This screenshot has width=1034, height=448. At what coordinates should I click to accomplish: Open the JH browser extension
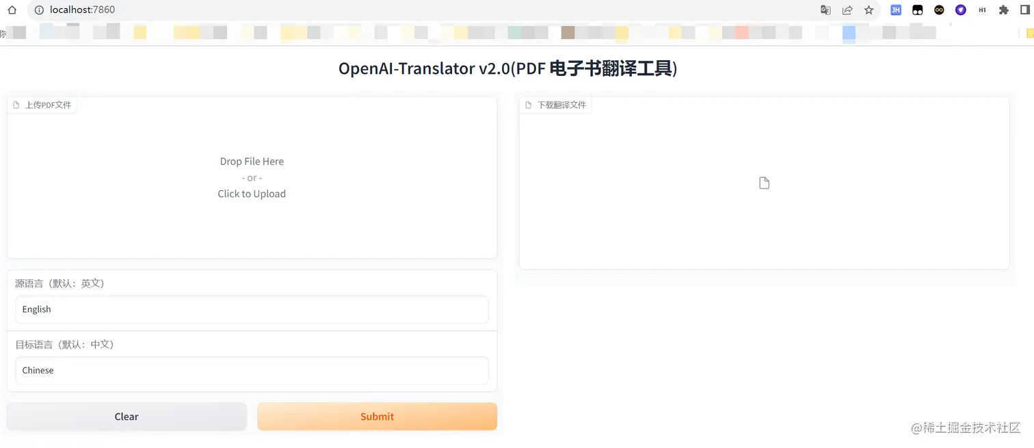895,10
